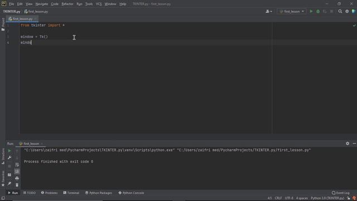Click the tool windows toggle icon bottom-left corner
The height and width of the screenshot is (201, 357).
point(3,198)
